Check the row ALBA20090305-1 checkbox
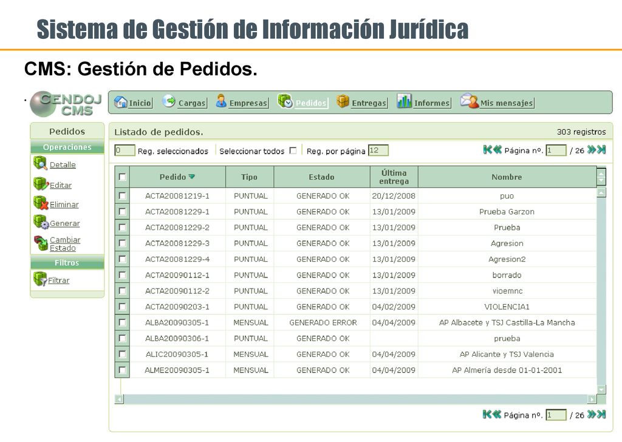The image size is (622, 442). coord(122,322)
